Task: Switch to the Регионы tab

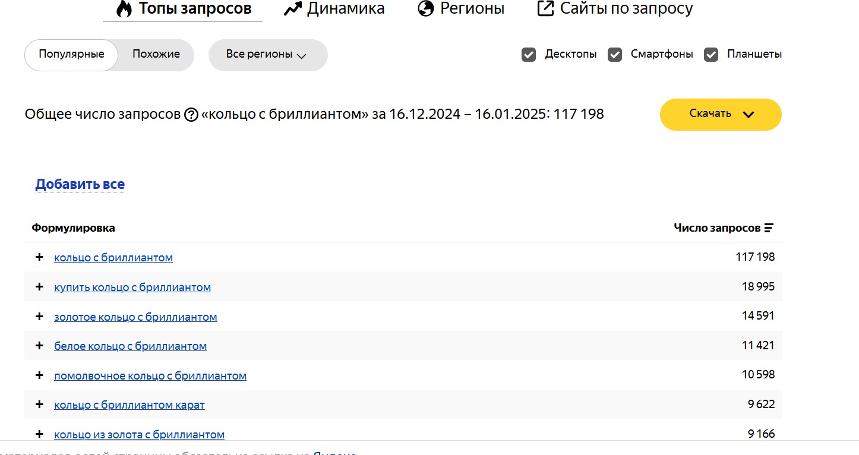Action: pos(461,9)
